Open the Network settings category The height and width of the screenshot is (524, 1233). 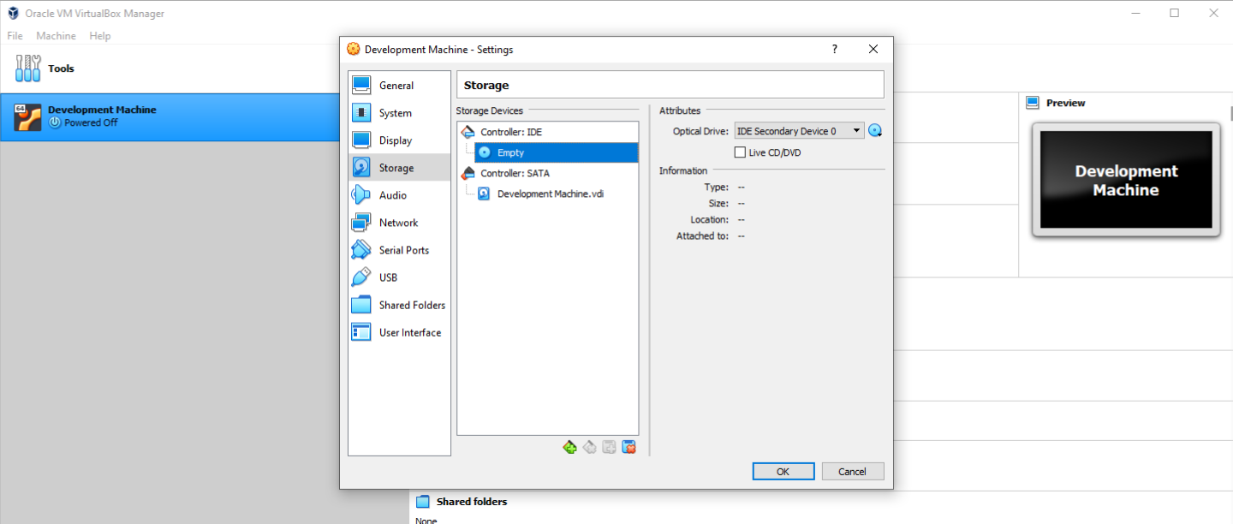[x=399, y=223]
